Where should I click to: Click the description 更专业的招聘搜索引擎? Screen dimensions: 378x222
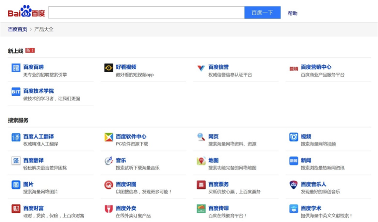[45, 74]
